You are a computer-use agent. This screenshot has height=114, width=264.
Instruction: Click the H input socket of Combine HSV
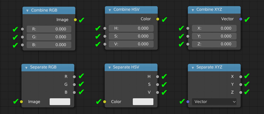click(x=105, y=28)
